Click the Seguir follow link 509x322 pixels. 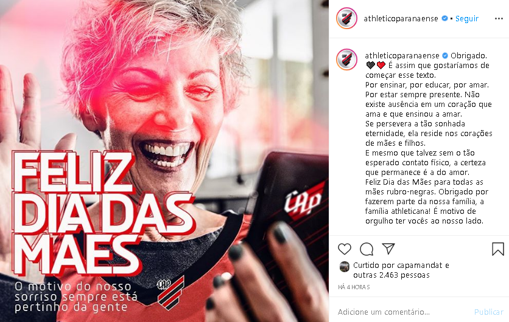pos(467,19)
